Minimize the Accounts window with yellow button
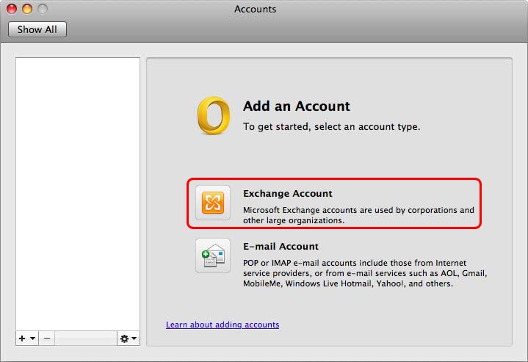Screen dimensions: 528x362 [x=27, y=8]
